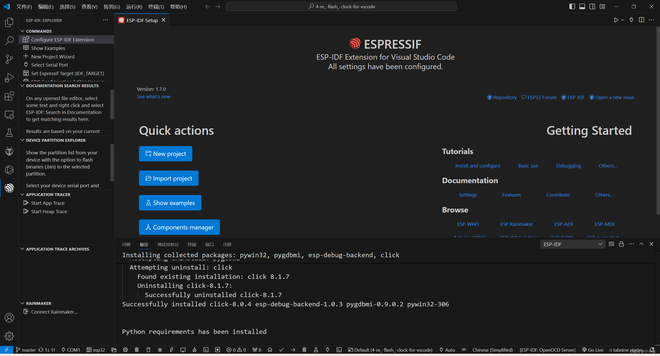Open the See what's new link
Screen dimensions: 660x356
click(x=153, y=97)
